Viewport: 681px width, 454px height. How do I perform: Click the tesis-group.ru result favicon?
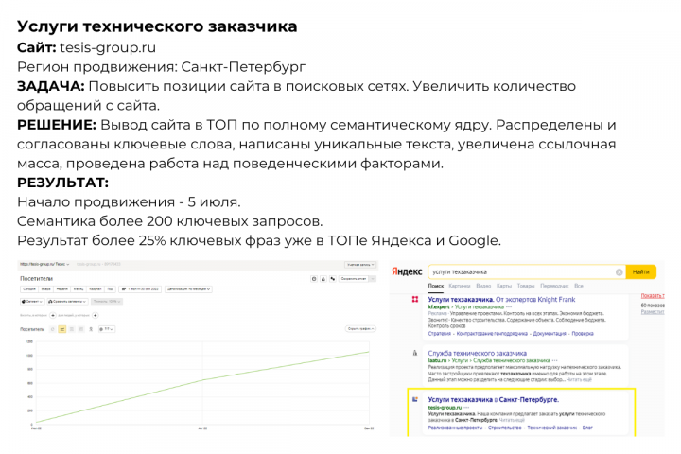[x=415, y=399]
